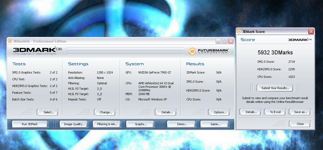Screen dimensions: 323x150
Task: Export results To Excel
Action: click(275, 112)
